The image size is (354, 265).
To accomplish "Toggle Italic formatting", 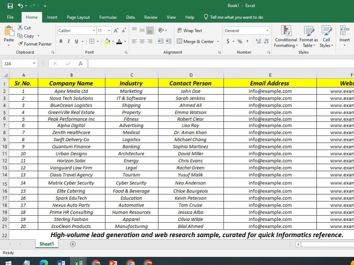I will coord(69,41).
